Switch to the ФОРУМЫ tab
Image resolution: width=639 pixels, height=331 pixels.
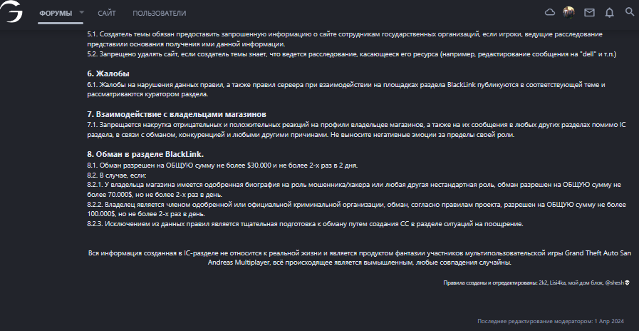(x=55, y=13)
